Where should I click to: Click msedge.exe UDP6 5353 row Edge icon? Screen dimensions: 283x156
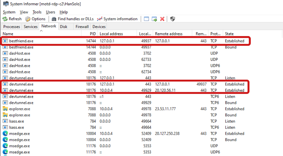(5, 152)
